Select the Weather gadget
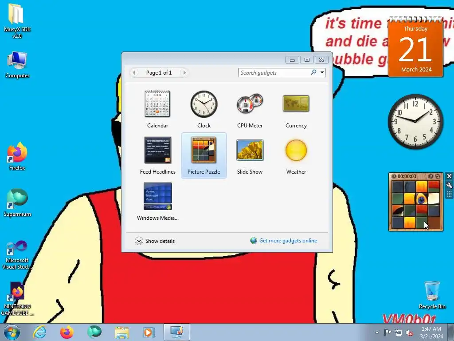 296,155
